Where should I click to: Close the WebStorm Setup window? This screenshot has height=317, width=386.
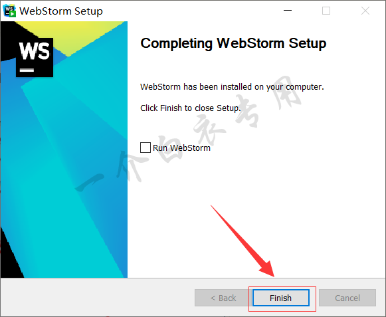365,11
